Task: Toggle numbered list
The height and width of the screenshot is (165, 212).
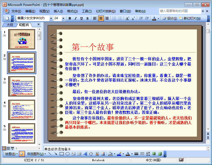Action: pyautogui.click(x=114, y=18)
